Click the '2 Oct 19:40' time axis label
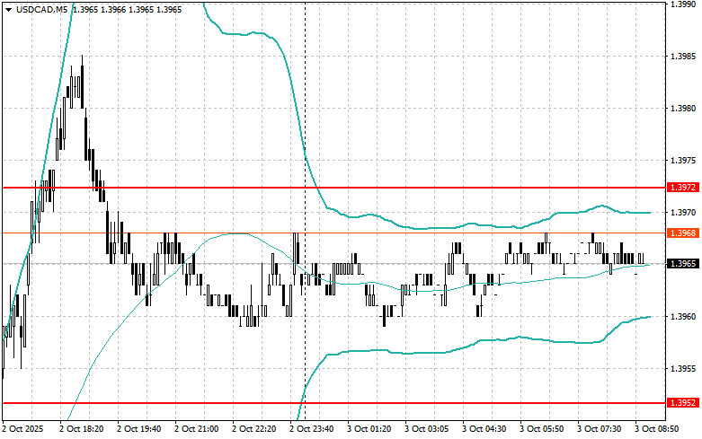This screenshot has height=439, width=702. tap(138, 429)
